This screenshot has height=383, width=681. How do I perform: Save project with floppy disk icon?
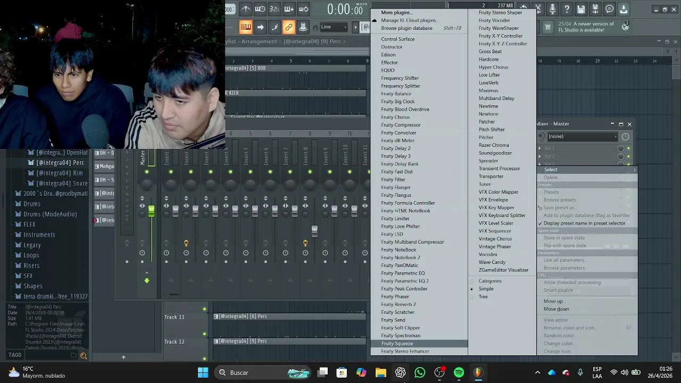(581, 9)
